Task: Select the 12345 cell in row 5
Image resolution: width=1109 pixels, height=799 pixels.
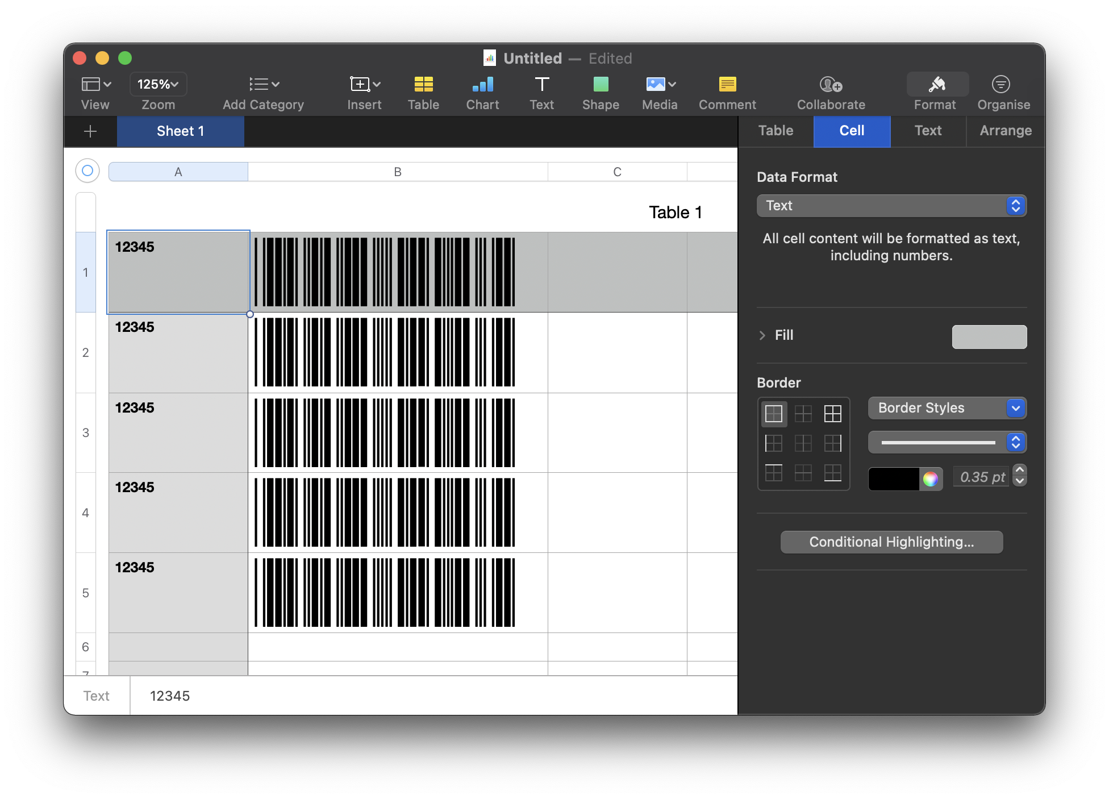Action: pos(178,593)
